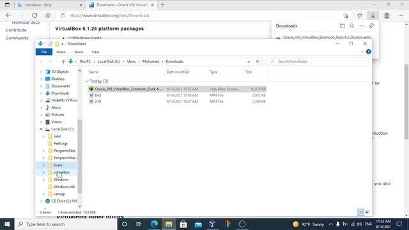Open Mail app from taskbar

198,224
